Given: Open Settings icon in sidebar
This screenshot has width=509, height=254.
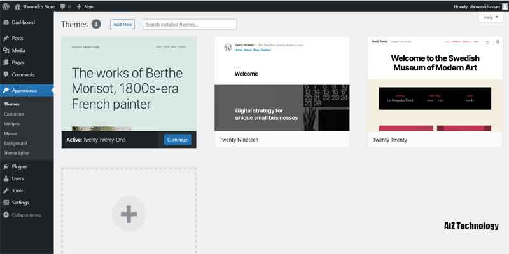Looking at the screenshot, I should [6, 203].
